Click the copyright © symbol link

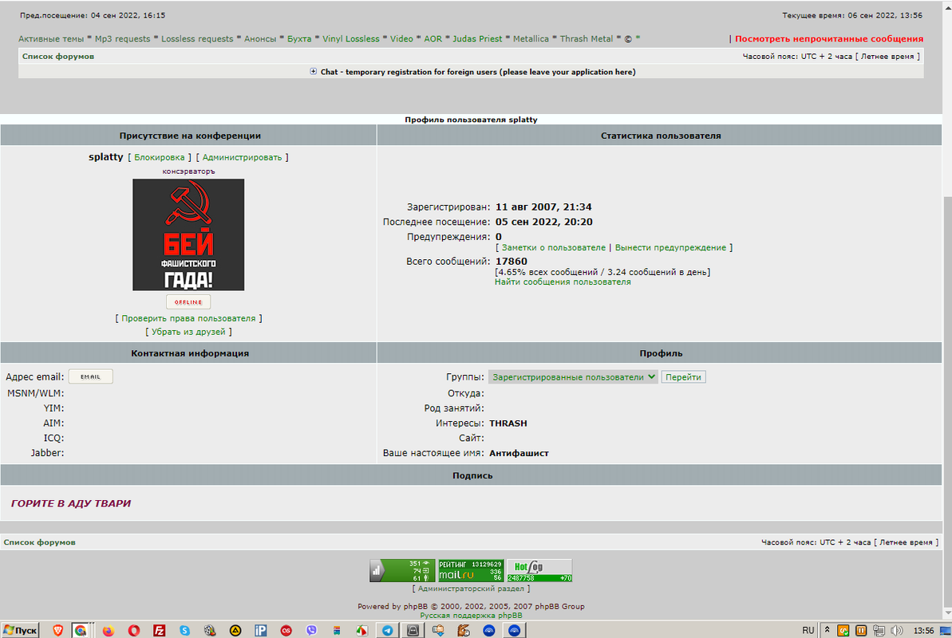pos(628,39)
